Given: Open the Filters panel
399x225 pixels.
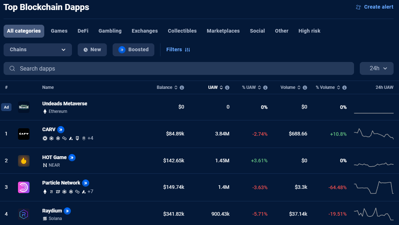Looking at the screenshot, I should click(178, 50).
